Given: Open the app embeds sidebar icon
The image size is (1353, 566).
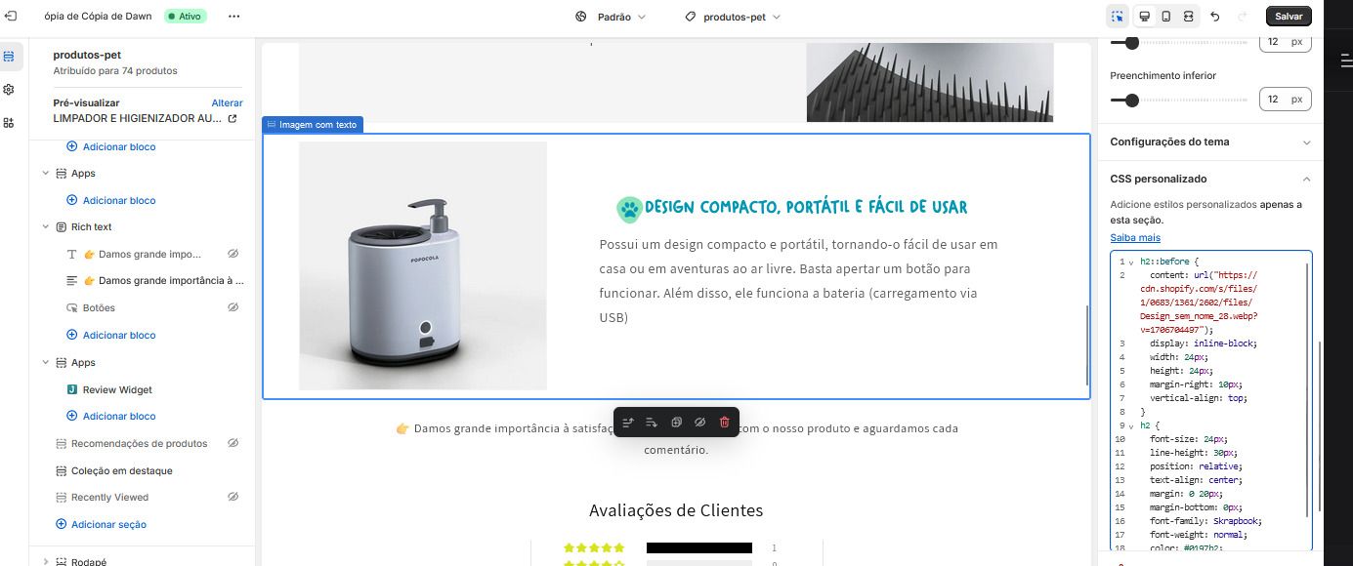Looking at the screenshot, I should (9, 122).
